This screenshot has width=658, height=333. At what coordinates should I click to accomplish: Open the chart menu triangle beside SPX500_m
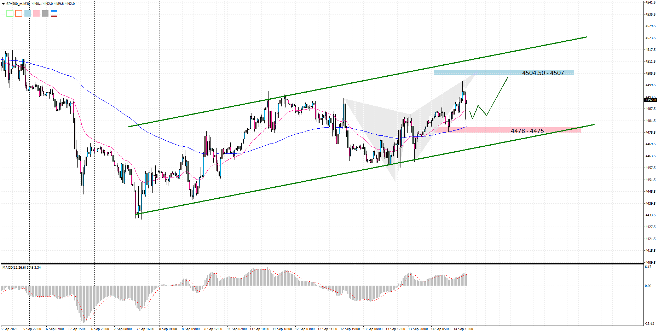pos(3,4)
